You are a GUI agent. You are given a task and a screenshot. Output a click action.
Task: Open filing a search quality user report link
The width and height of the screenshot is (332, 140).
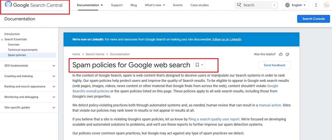pyautogui.click(x=214, y=119)
